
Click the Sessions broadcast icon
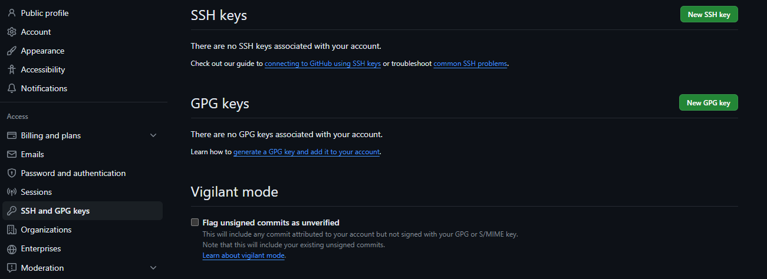pyautogui.click(x=11, y=192)
